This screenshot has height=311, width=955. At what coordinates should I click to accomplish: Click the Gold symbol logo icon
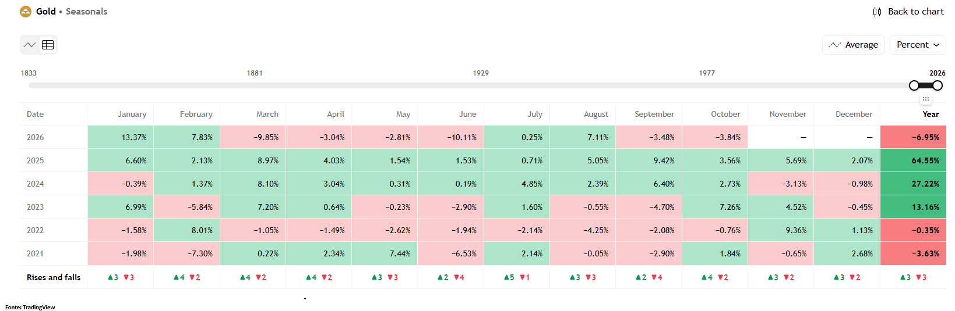tap(26, 12)
